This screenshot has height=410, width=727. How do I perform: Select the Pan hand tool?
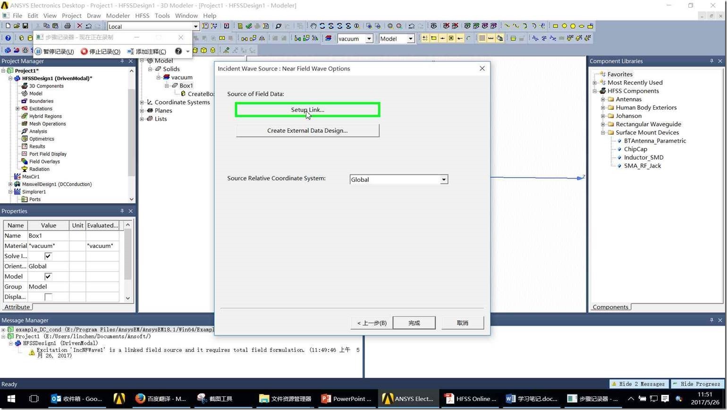click(x=313, y=26)
